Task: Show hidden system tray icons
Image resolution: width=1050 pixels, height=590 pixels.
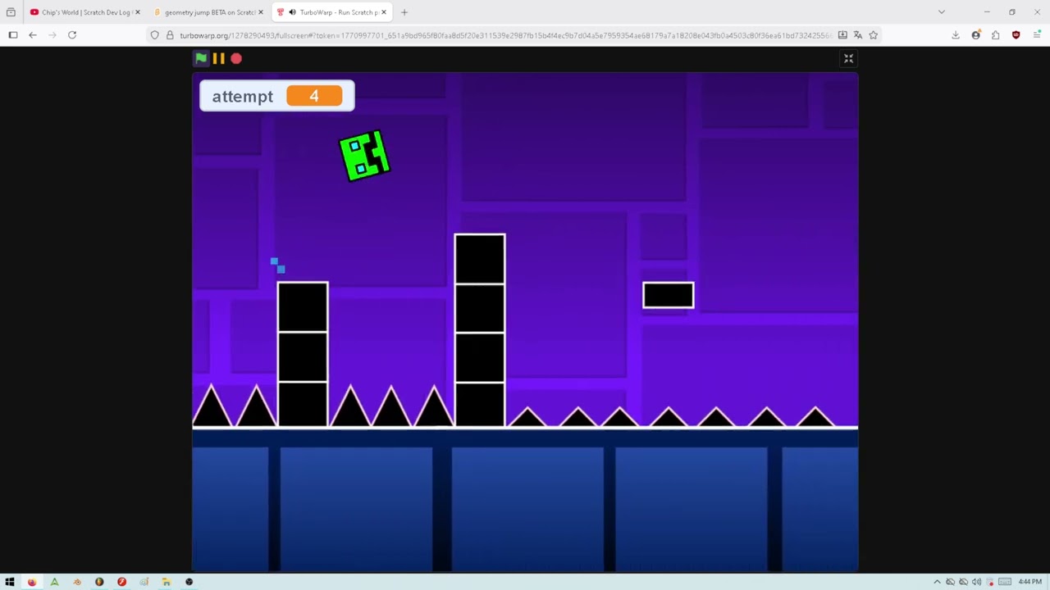Action: coord(938,582)
